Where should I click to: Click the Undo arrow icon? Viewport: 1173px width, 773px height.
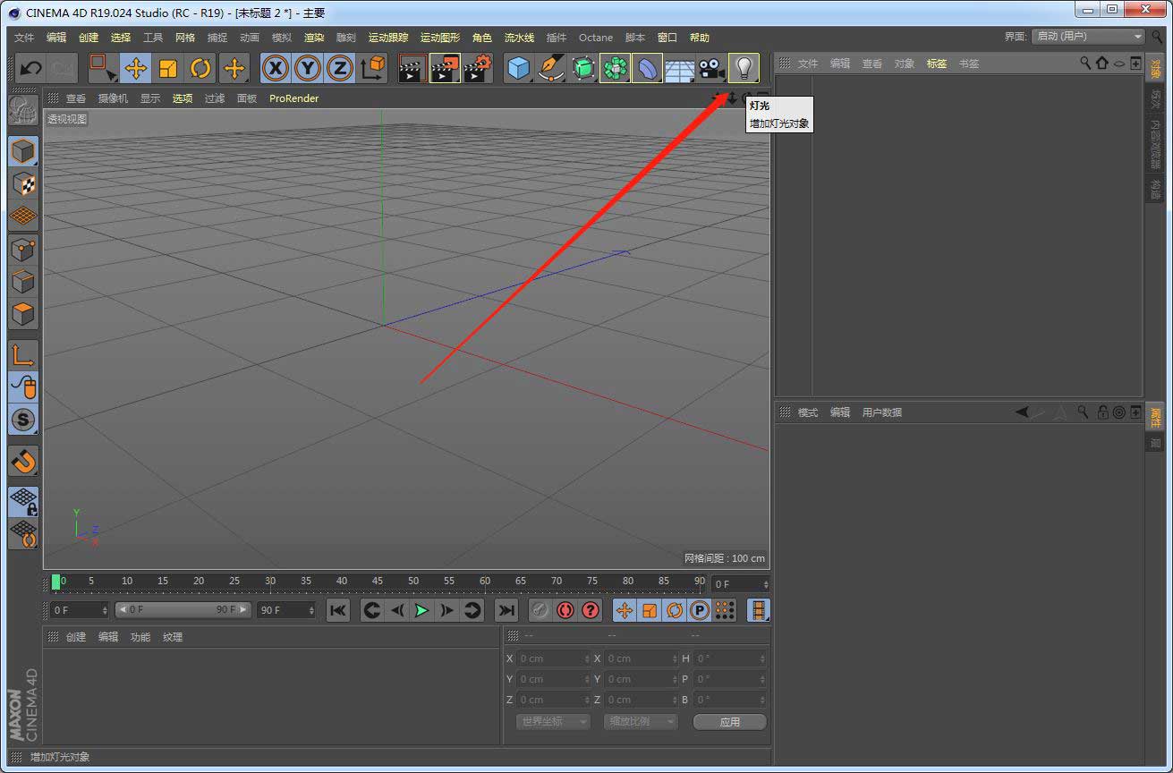click(30, 68)
